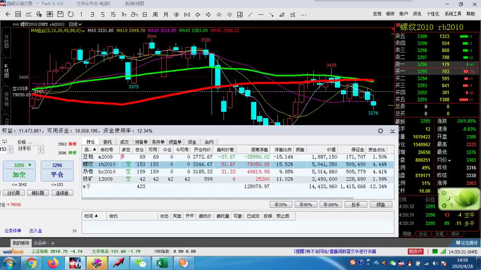Switch to the 我的板块 bottom tab
Image resolution: width=481 pixels, height=270 pixels.
coord(21,243)
